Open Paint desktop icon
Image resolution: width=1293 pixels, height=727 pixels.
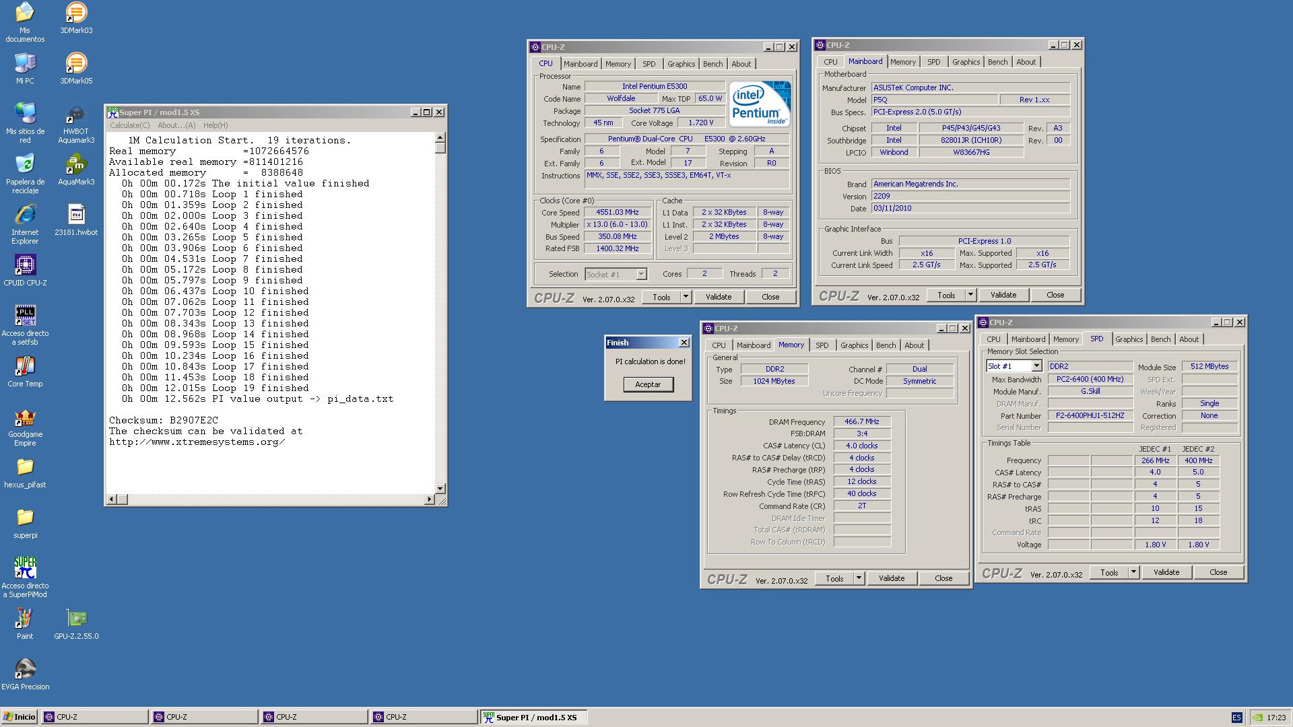pyautogui.click(x=25, y=623)
